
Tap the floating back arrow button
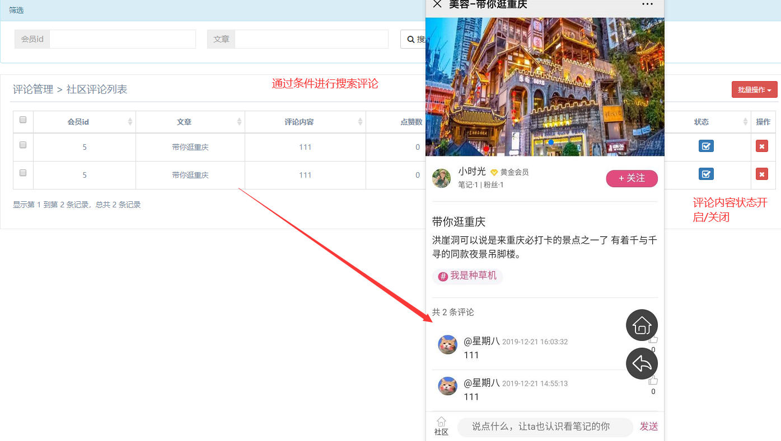tap(642, 364)
